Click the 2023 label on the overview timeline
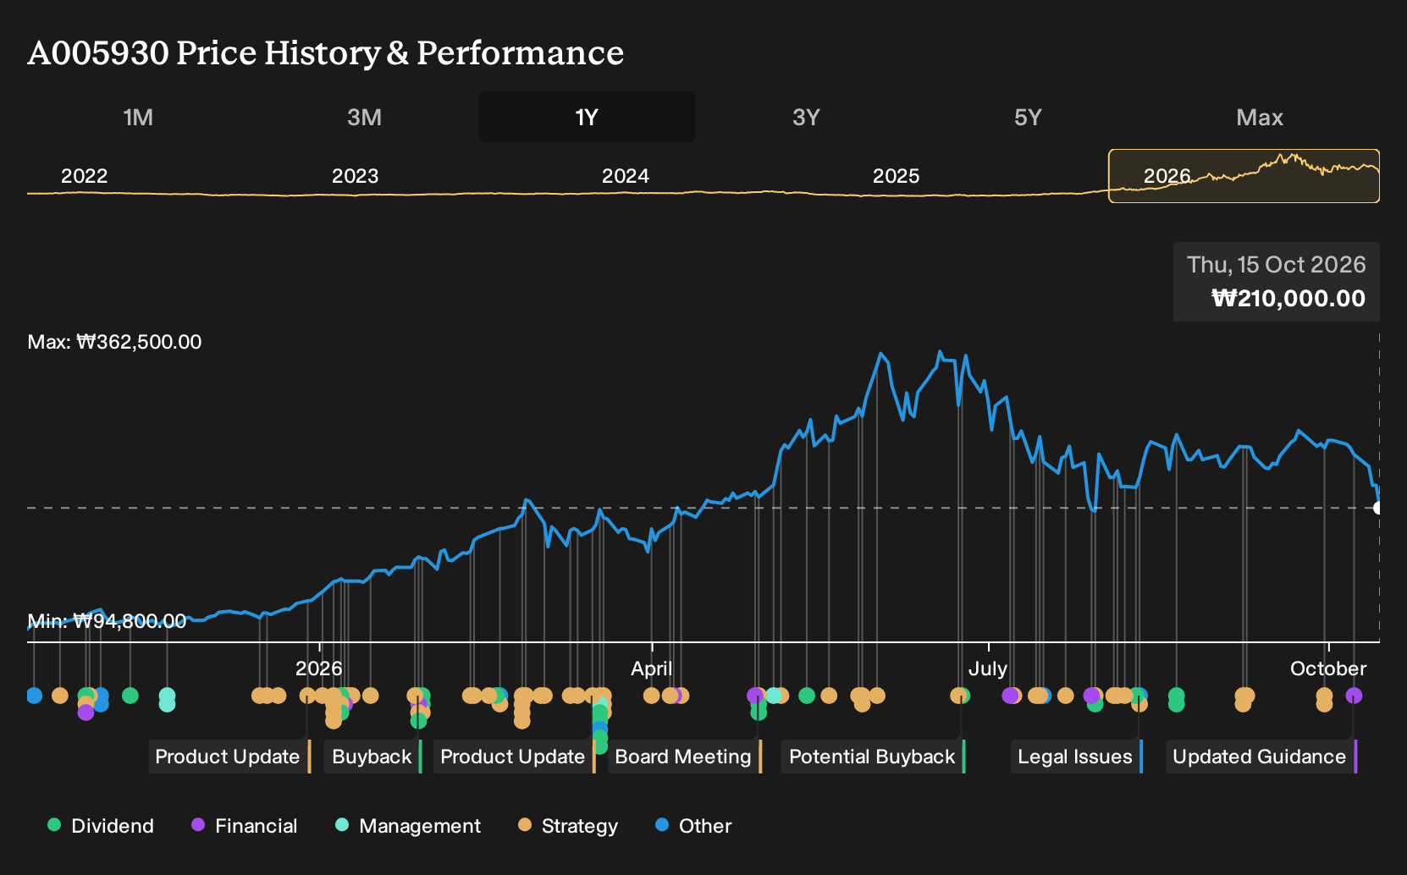The height and width of the screenshot is (875, 1407). coord(355,176)
